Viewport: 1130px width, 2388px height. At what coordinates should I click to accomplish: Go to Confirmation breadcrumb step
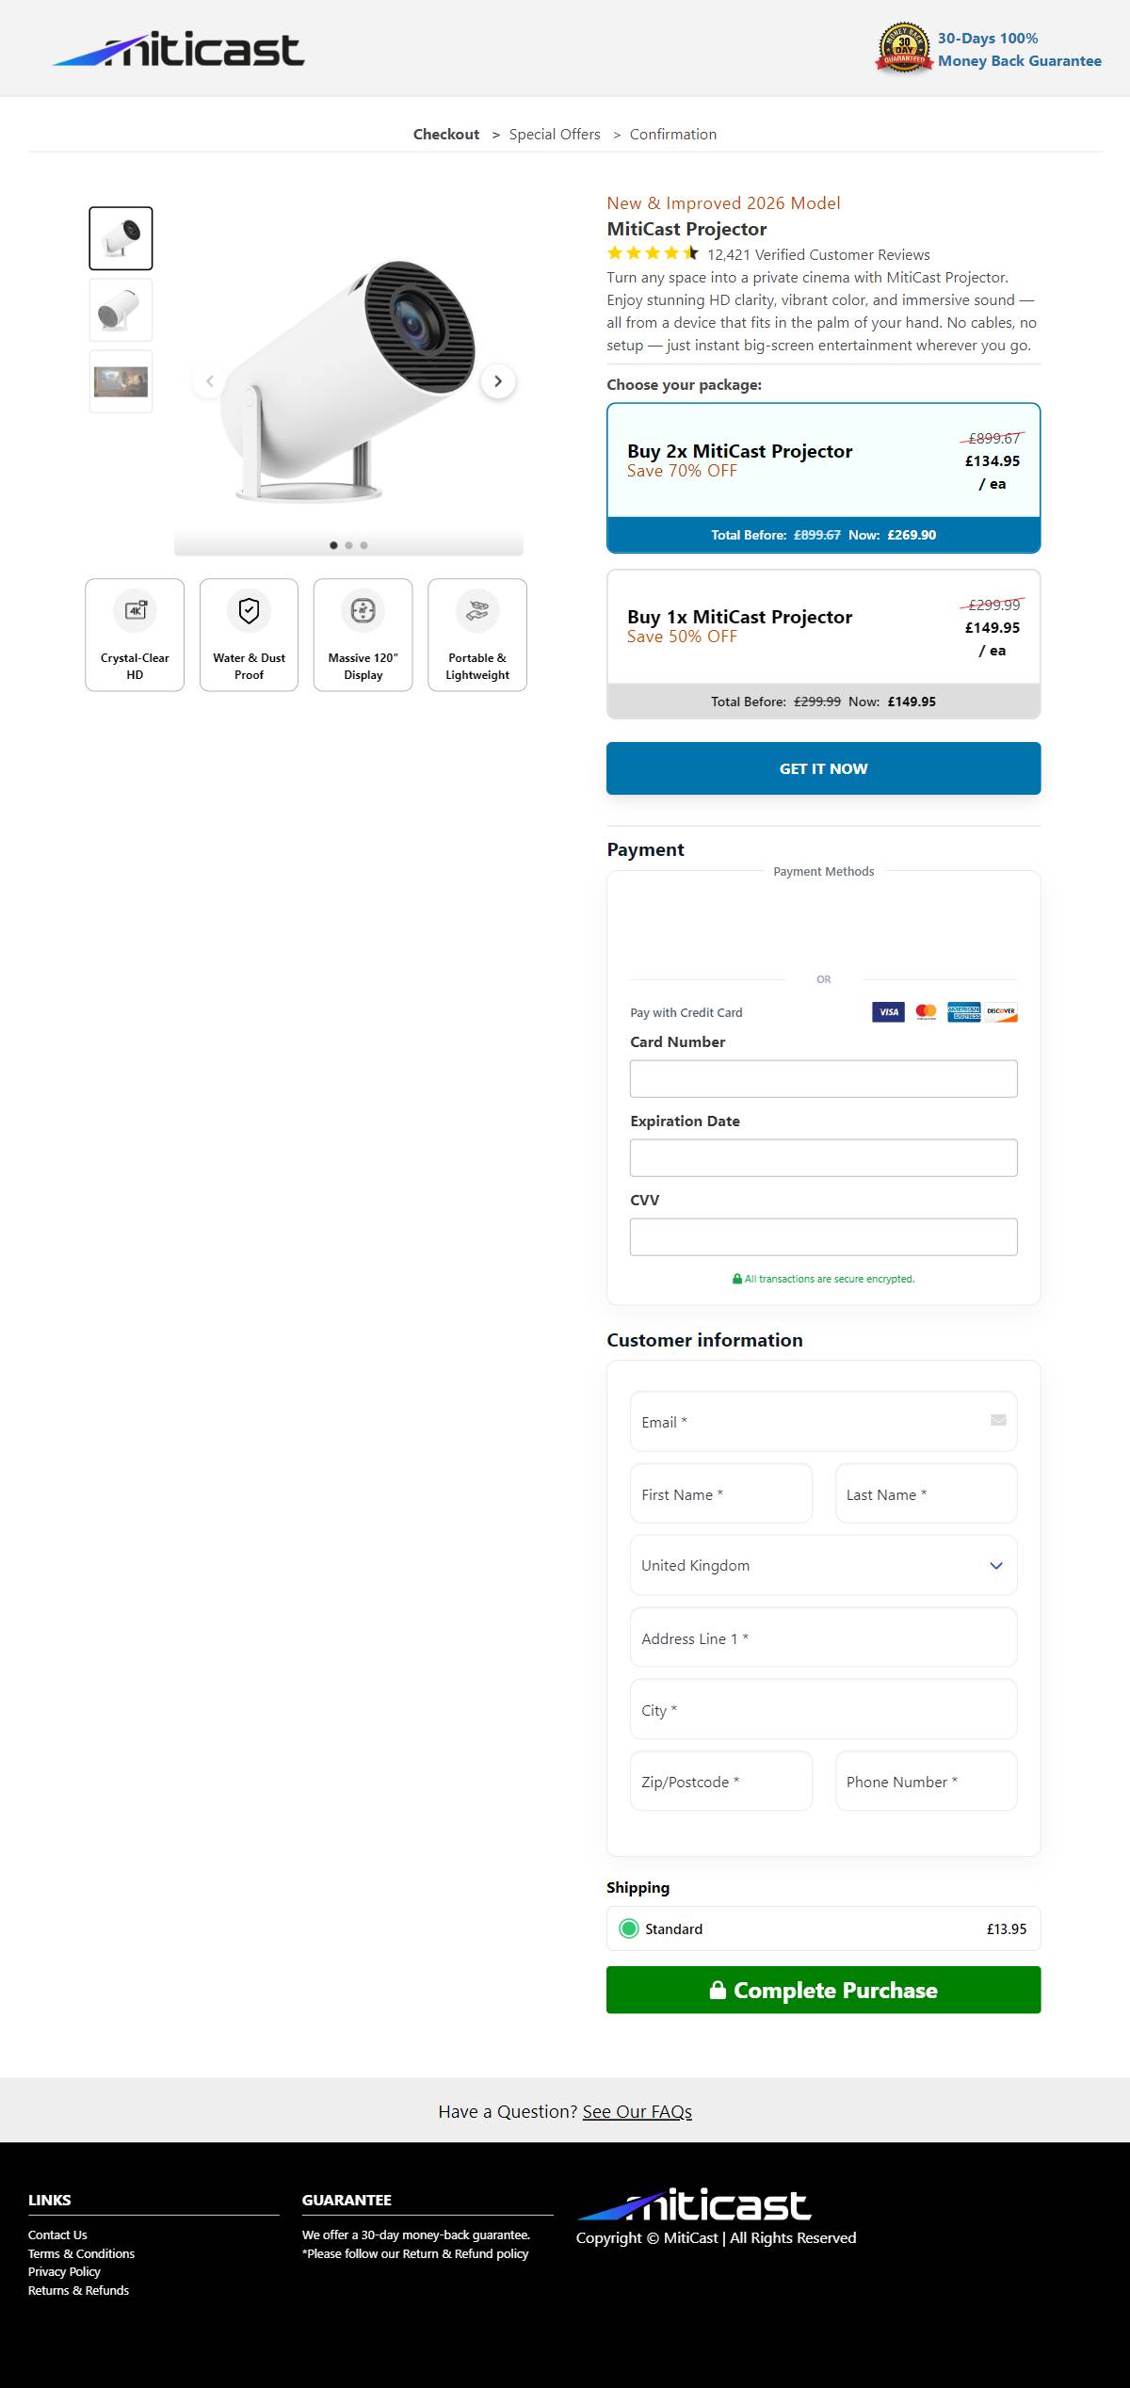[672, 135]
